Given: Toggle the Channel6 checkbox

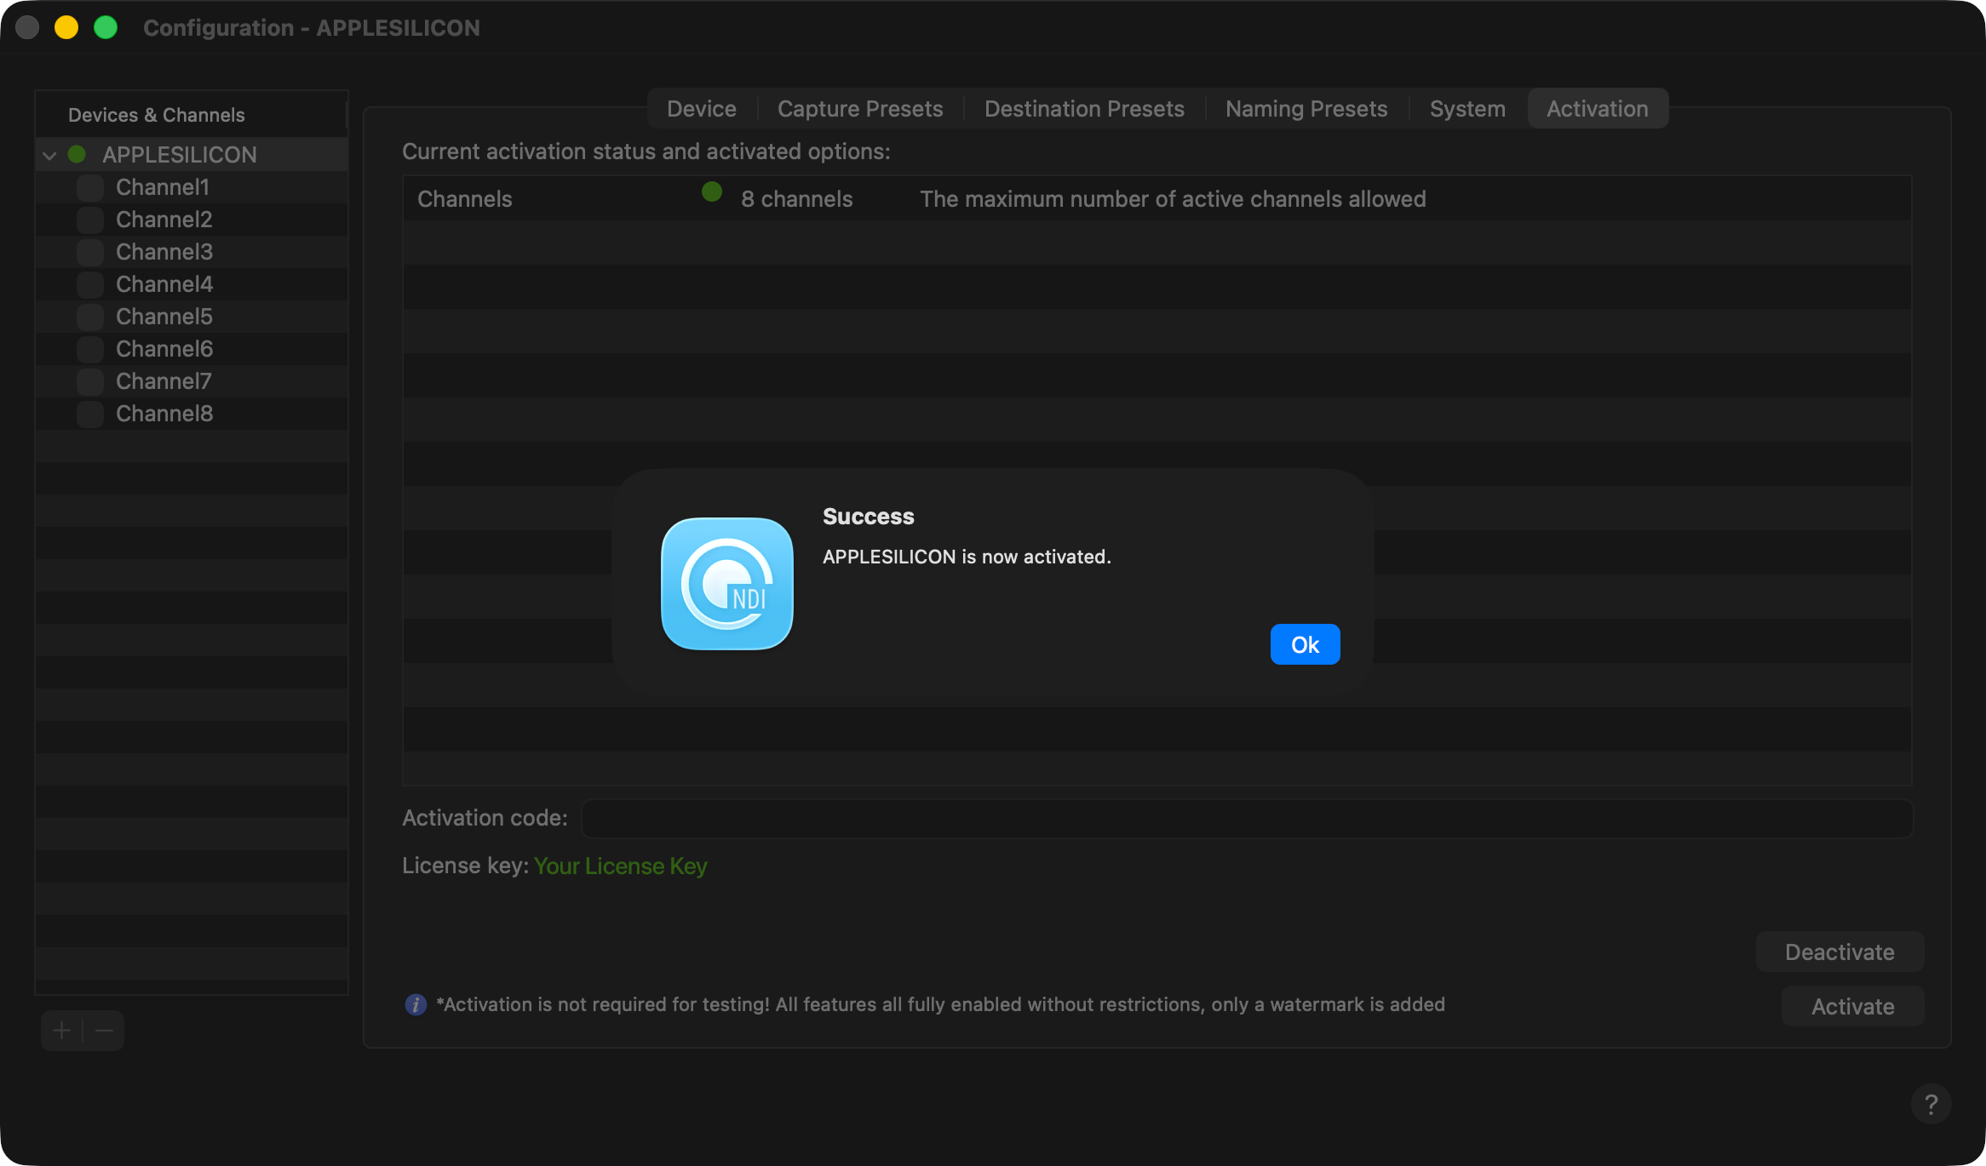Looking at the screenshot, I should [x=90, y=349].
